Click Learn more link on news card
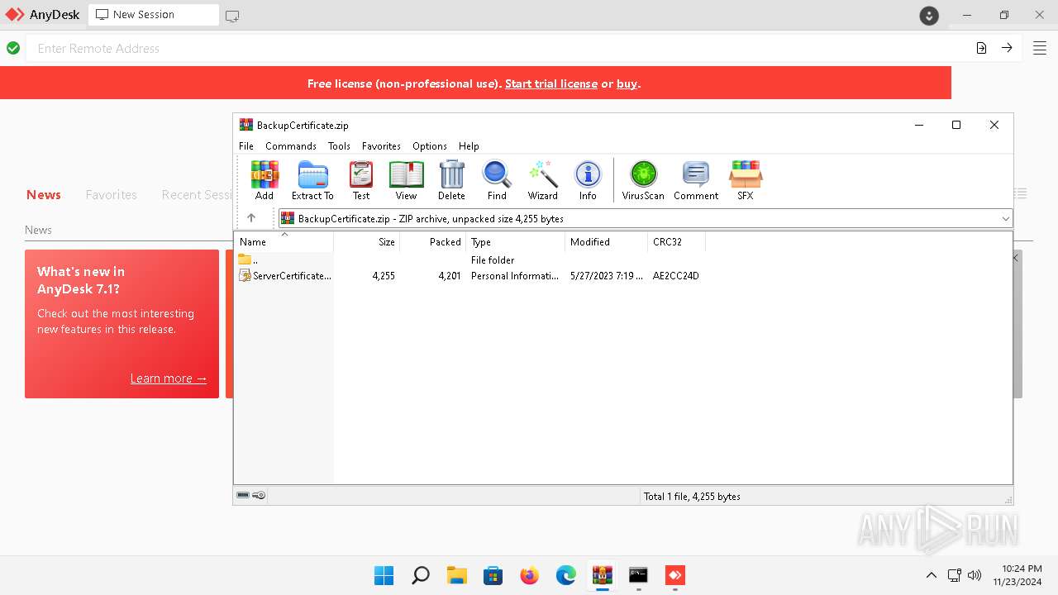This screenshot has height=595, width=1058. [x=169, y=378]
